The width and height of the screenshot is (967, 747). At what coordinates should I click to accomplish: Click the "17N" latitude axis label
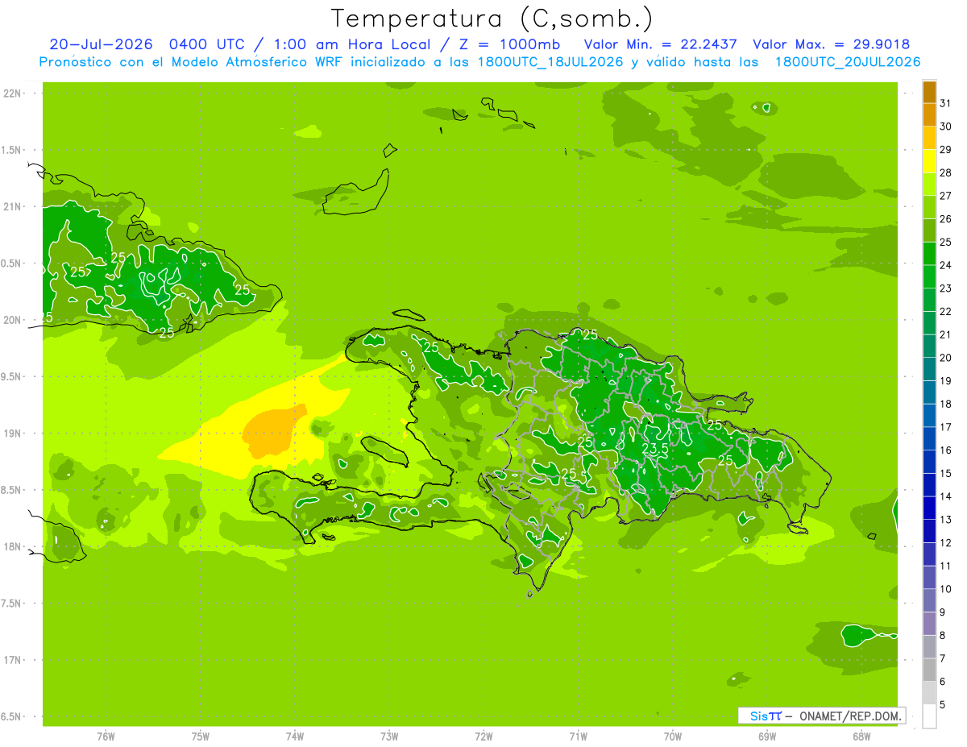pyautogui.click(x=13, y=660)
